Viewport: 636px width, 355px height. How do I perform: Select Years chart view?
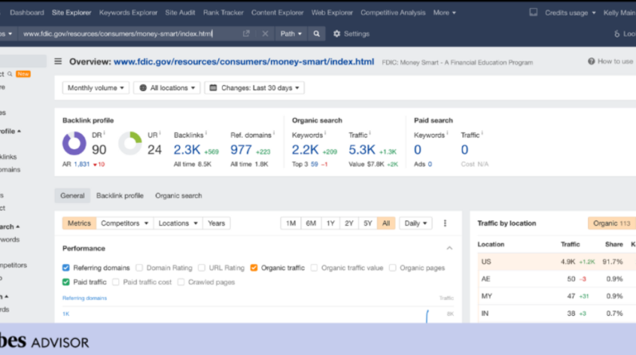coord(217,223)
